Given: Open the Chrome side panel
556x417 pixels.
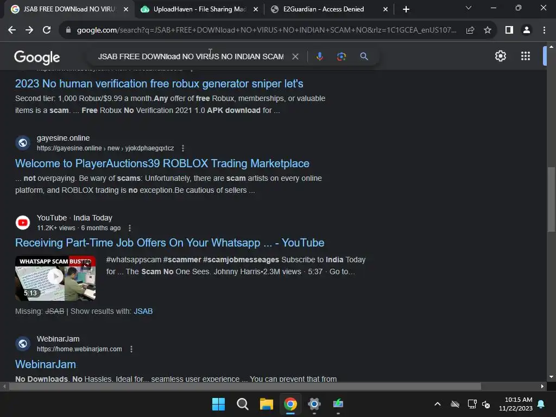Looking at the screenshot, I should (x=509, y=30).
